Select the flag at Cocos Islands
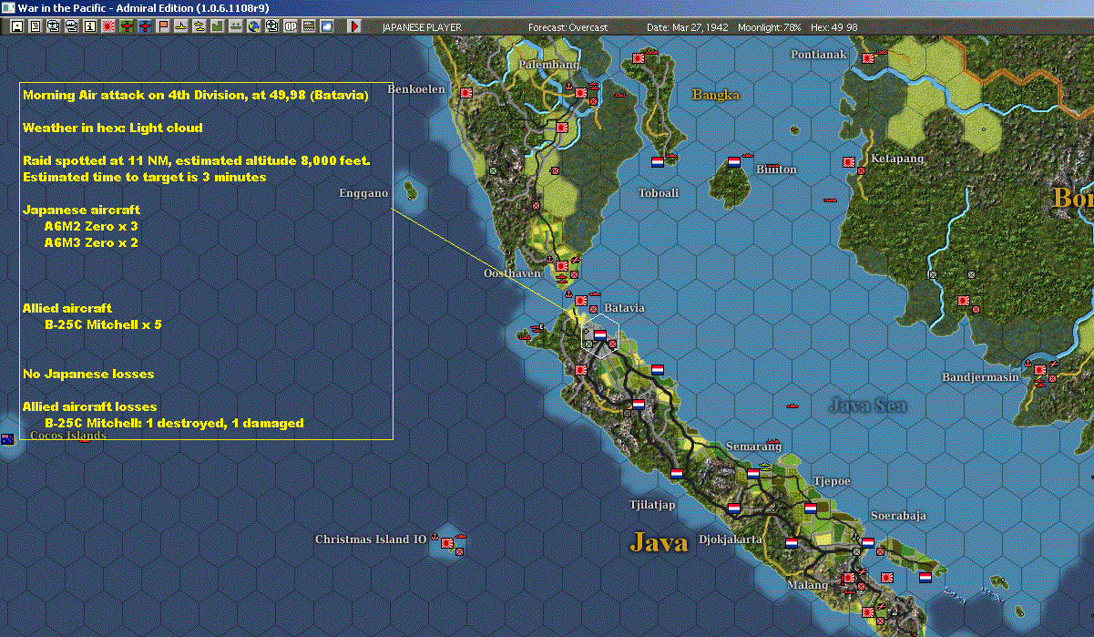Viewport: 1094px width, 637px height. click(7, 439)
